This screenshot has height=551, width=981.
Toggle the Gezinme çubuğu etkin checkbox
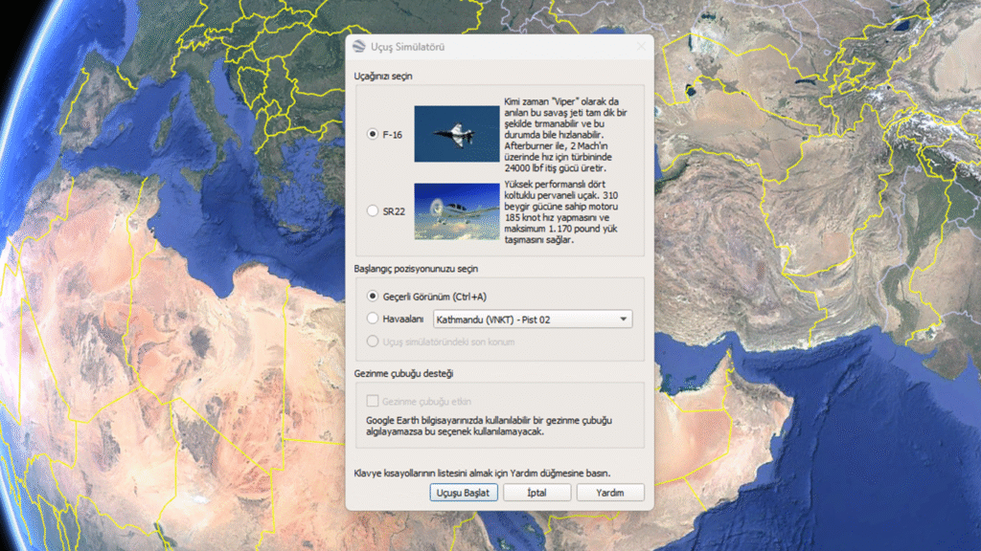click(373, 402)
